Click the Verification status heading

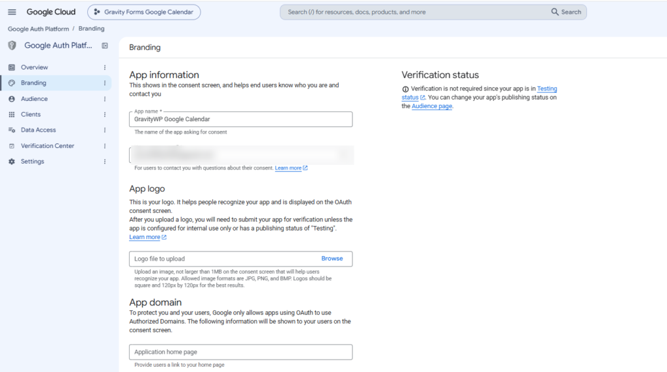[x=440, y=75]
